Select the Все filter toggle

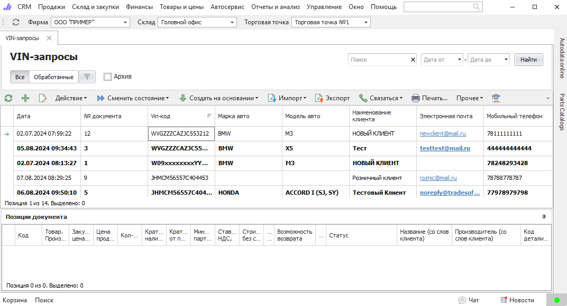tap(20, 77)
